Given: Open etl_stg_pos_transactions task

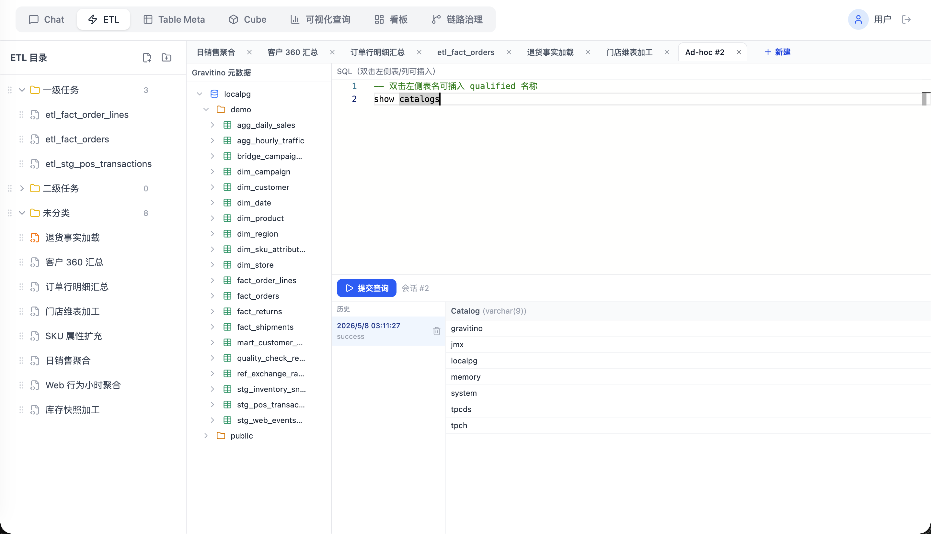Looking at the screenshot, I should [x=98, y=164].
